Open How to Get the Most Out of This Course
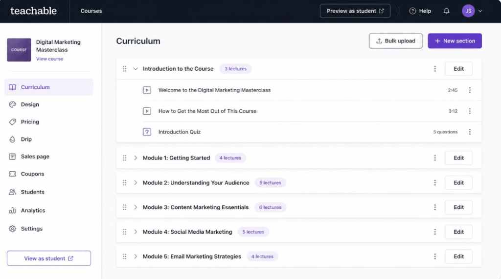The width and height of the screenshot is (501, 279). click(x=207, y=111)
